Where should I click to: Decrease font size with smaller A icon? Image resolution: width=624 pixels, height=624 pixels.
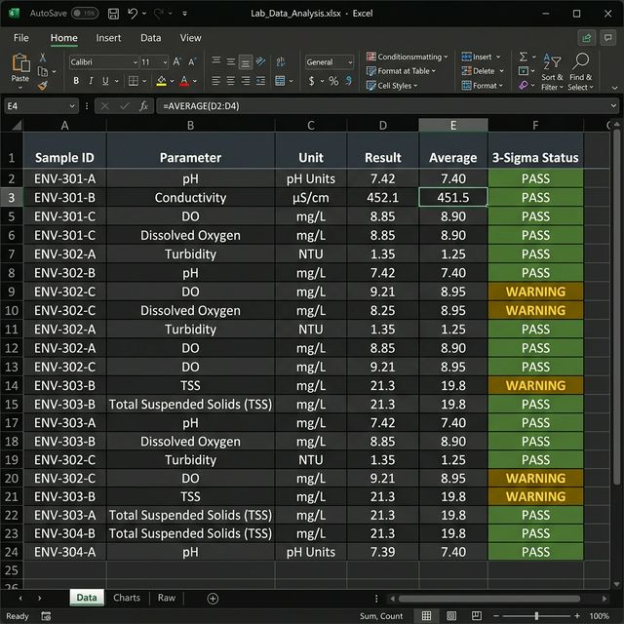click(192, 61)
